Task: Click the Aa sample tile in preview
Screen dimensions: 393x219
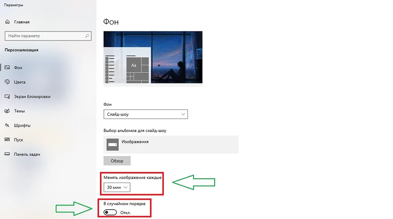Action: click(x=133, y=65)
